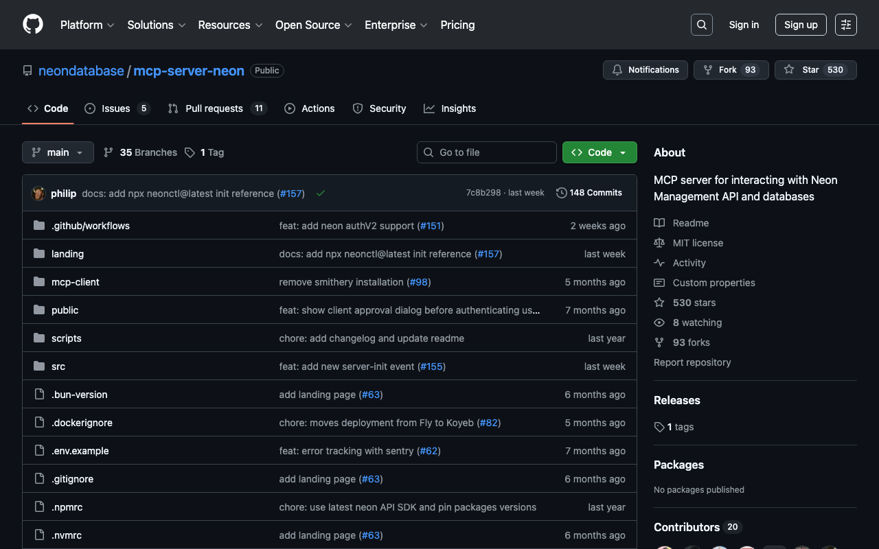Click the Activity pulse icon
This screenshot has height=549, width=879.
click(659, 263)
